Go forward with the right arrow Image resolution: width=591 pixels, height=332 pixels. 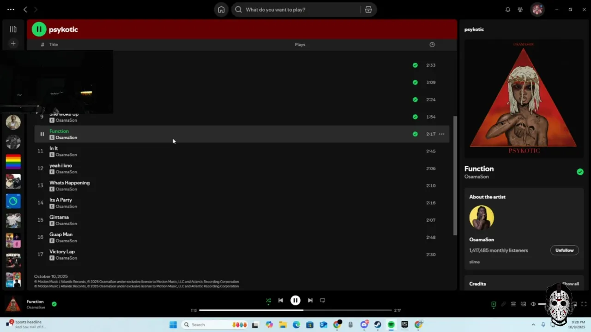[x=36, y=9]
